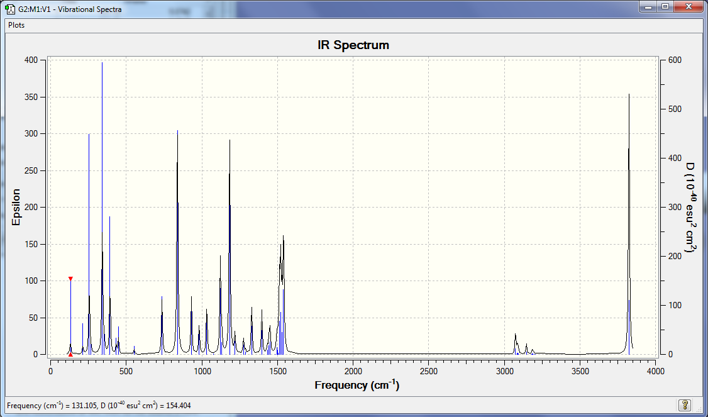Click the IR Spectrum plot title
Image resolution: width=708 pixels, height=417 pixels.
pyautogui.click(x=353, y=45)
